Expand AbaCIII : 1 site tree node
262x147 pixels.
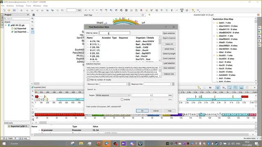[x=214, y=36]
